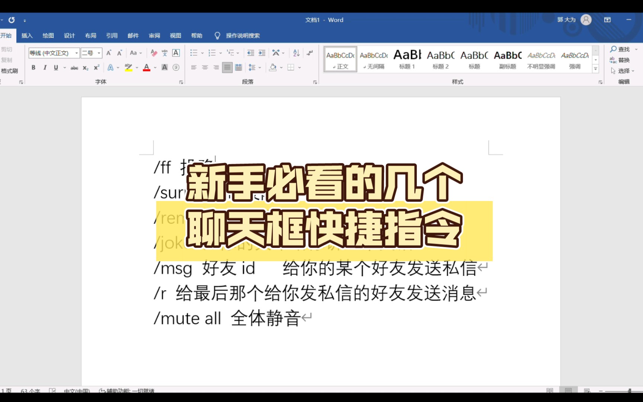Toggle Underline formatting

56,68
